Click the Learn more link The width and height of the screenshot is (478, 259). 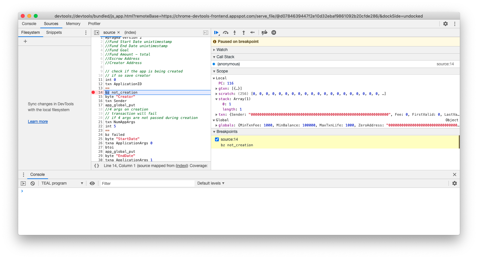point(38,121)
